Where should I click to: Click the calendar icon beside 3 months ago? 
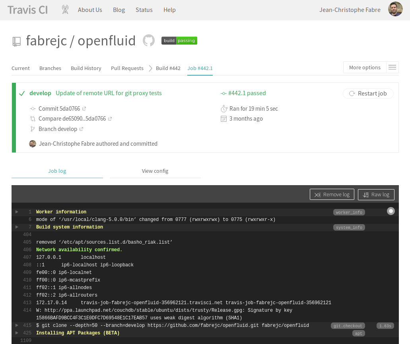[x=223, y=119]
